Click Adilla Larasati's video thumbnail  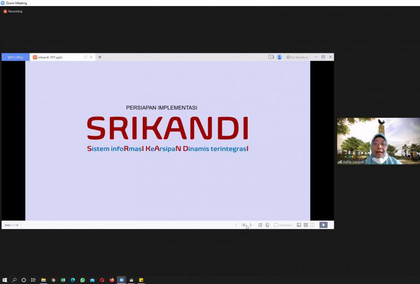378,141
